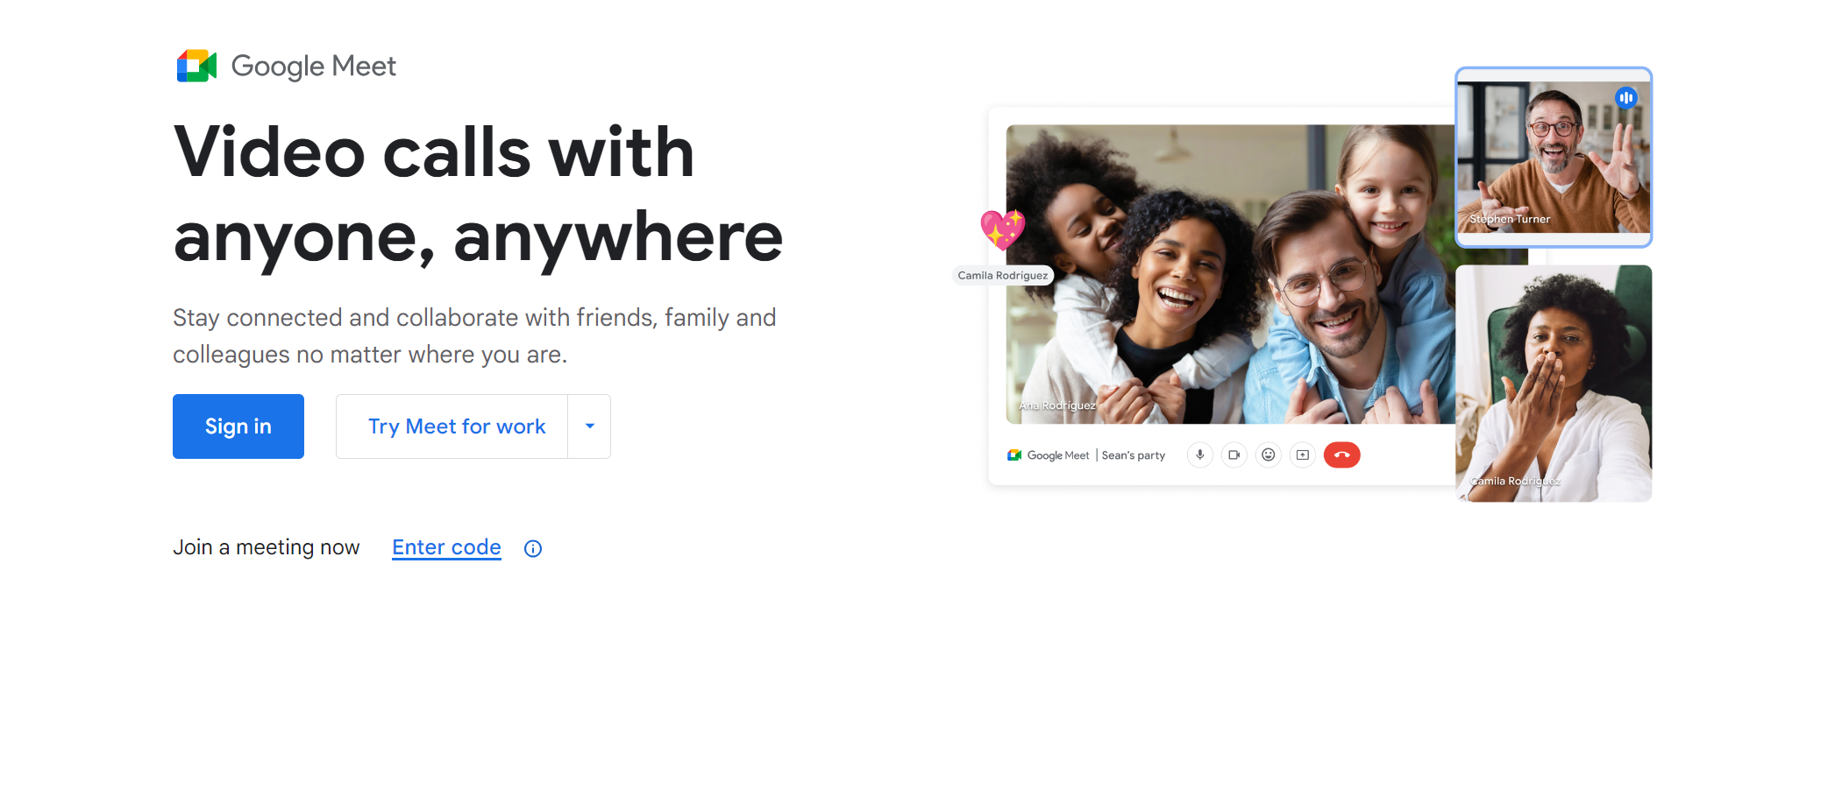Toggle Stephen Turner's audio speaking indicator
The width and height of the screenshot is (1842, 796).
tap(1627, 98)
